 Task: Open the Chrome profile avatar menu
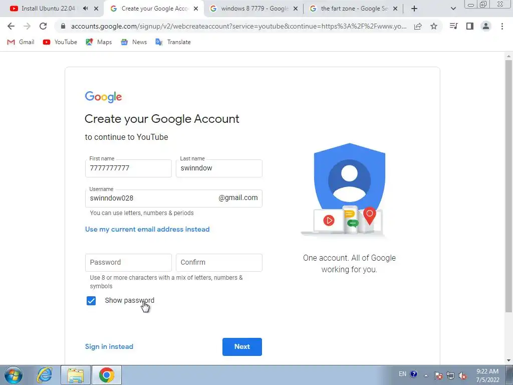486,26
